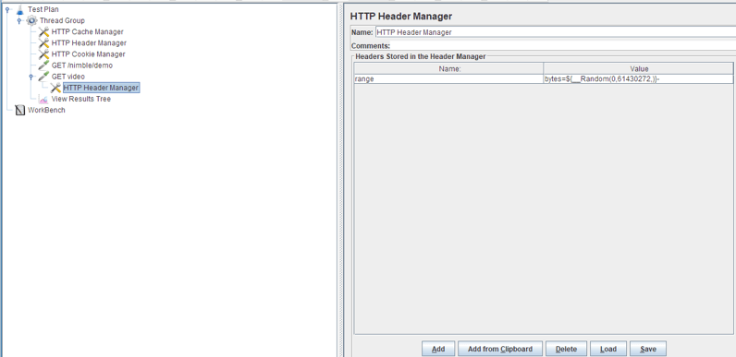This screenshot has width=736, height=357.
Task: Click the HTTP Cookie Manager wrench icon
Action: pos(43,54)
